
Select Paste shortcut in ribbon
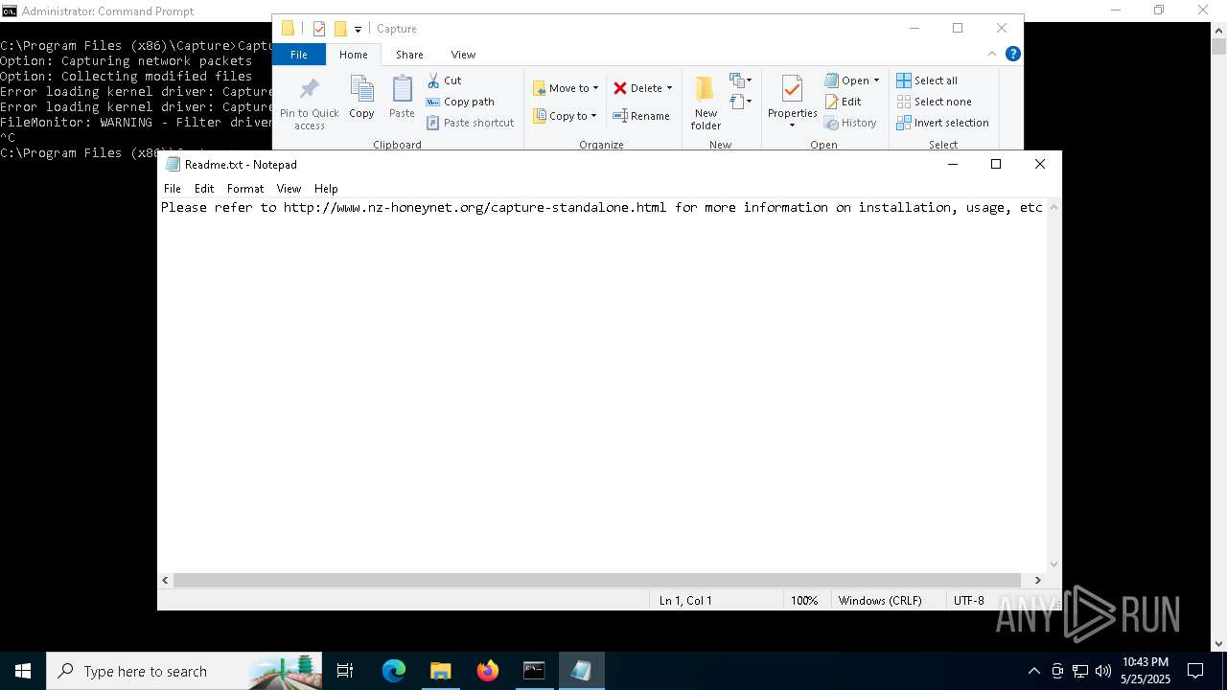[x=470, y=123]
